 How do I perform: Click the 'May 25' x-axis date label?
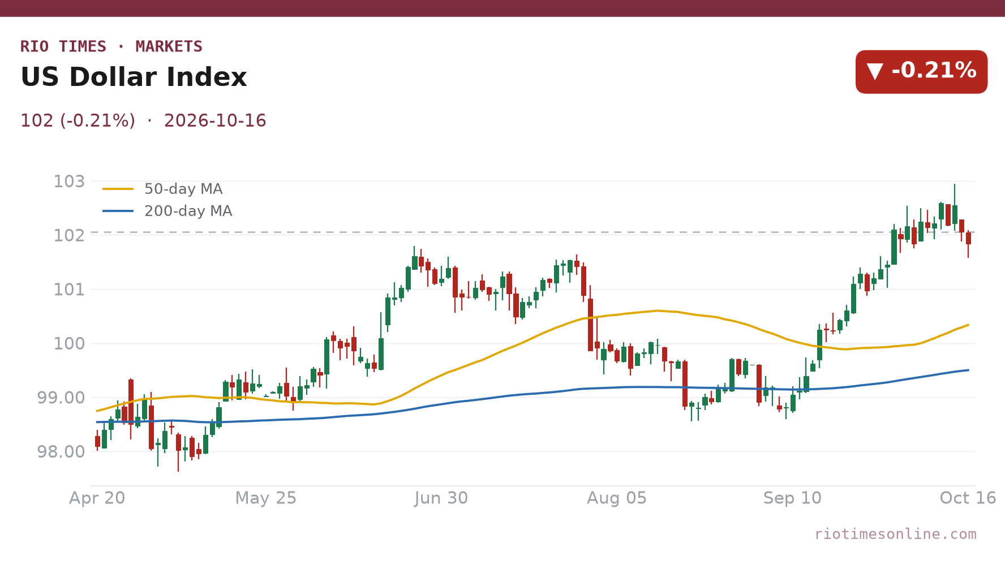pos(266,498)
